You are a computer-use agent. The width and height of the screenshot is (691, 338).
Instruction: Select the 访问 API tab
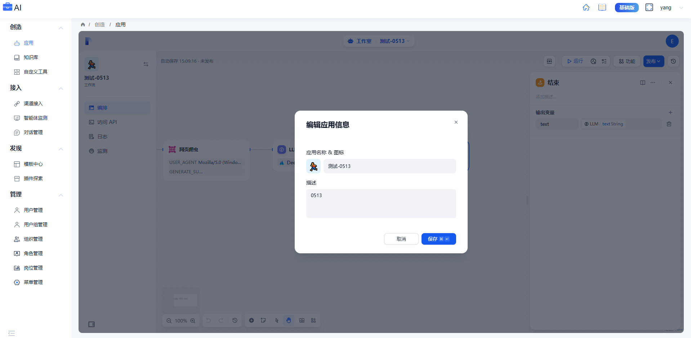click(x=117, y=122)
